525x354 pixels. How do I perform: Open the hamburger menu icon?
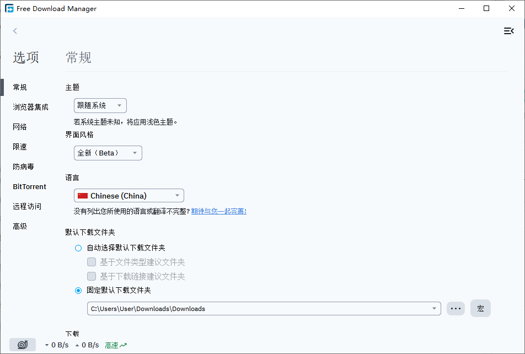(508, 31)
